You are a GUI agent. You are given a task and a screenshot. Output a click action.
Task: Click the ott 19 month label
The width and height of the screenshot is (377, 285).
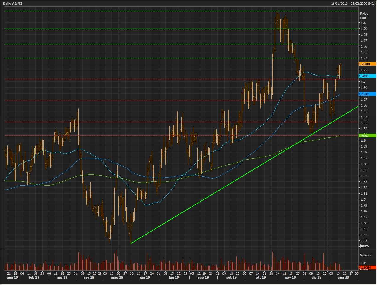tap(261, 277)
